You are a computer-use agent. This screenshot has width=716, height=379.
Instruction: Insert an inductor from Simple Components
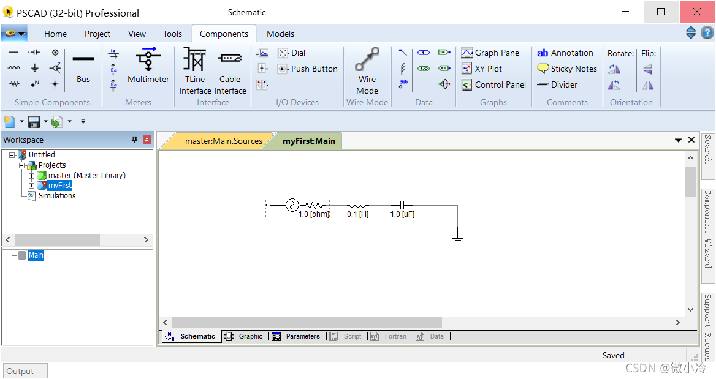(x=13, y=68)
